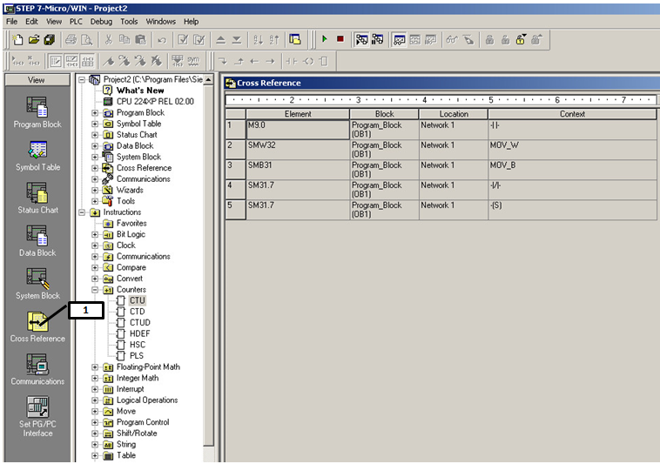Open the PLC menu

(76, 21)
